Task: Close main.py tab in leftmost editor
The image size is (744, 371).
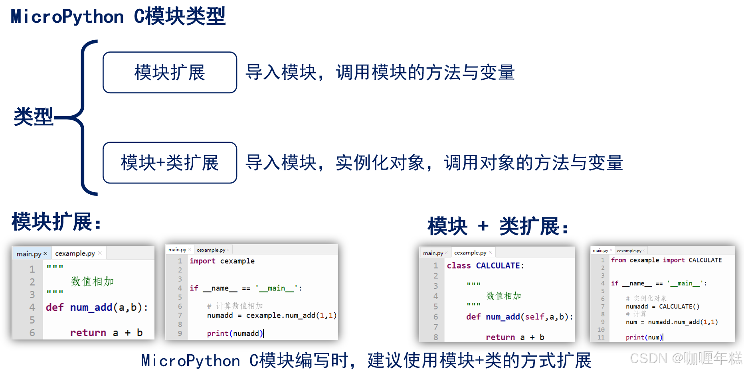Action: (x=45, y=253)
